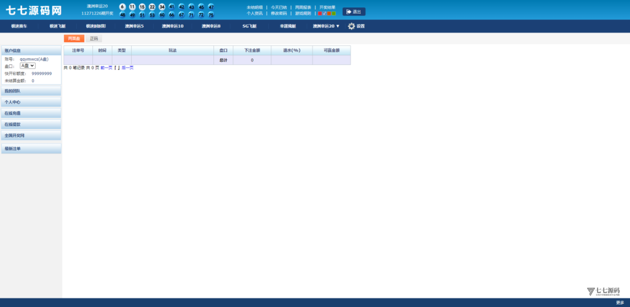Click the 后一页 next page link
Screen dimensions: 630x307
127,68
